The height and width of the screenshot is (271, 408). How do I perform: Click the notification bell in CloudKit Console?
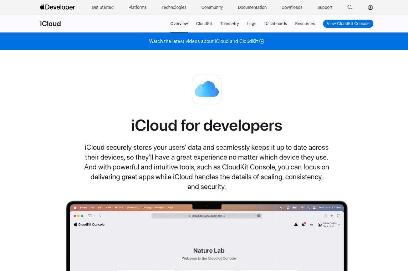(303, 225)
